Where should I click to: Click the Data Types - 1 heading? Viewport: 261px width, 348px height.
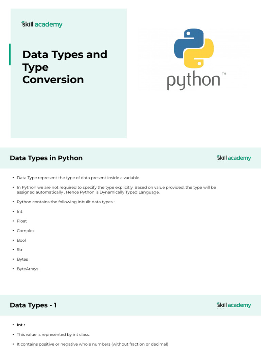pos(33,305)
